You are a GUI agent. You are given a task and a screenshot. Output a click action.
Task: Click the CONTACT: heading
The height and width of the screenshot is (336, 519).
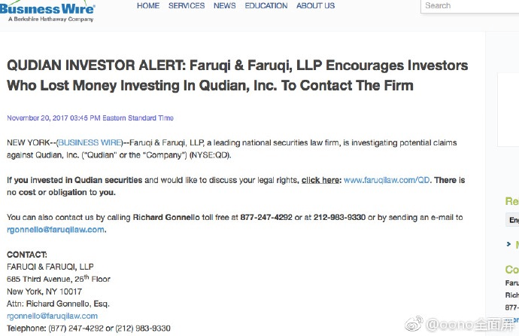[27, 255]
